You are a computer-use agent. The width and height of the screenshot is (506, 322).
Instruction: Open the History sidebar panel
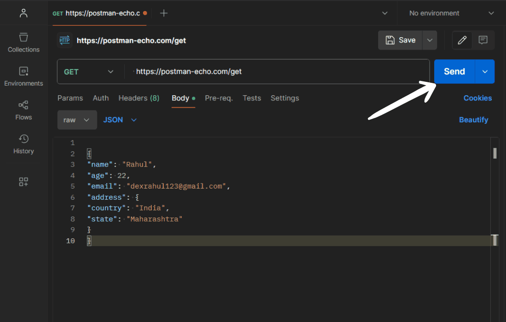pos(23,144)
